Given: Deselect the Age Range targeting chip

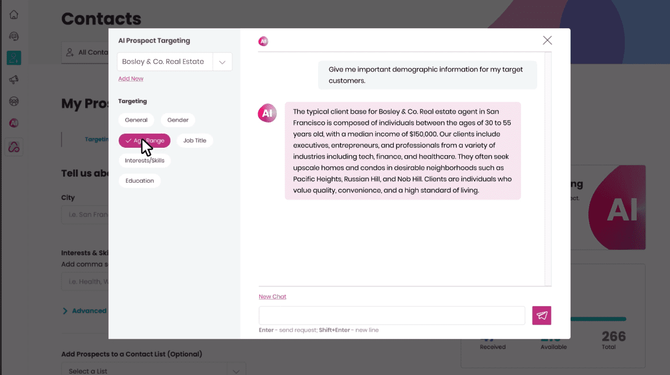Looking at the screenshot, I should coord(145,140).
